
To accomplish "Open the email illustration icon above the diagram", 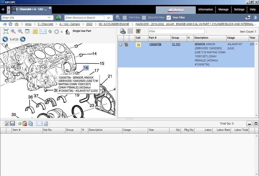I will pos(42,31).
